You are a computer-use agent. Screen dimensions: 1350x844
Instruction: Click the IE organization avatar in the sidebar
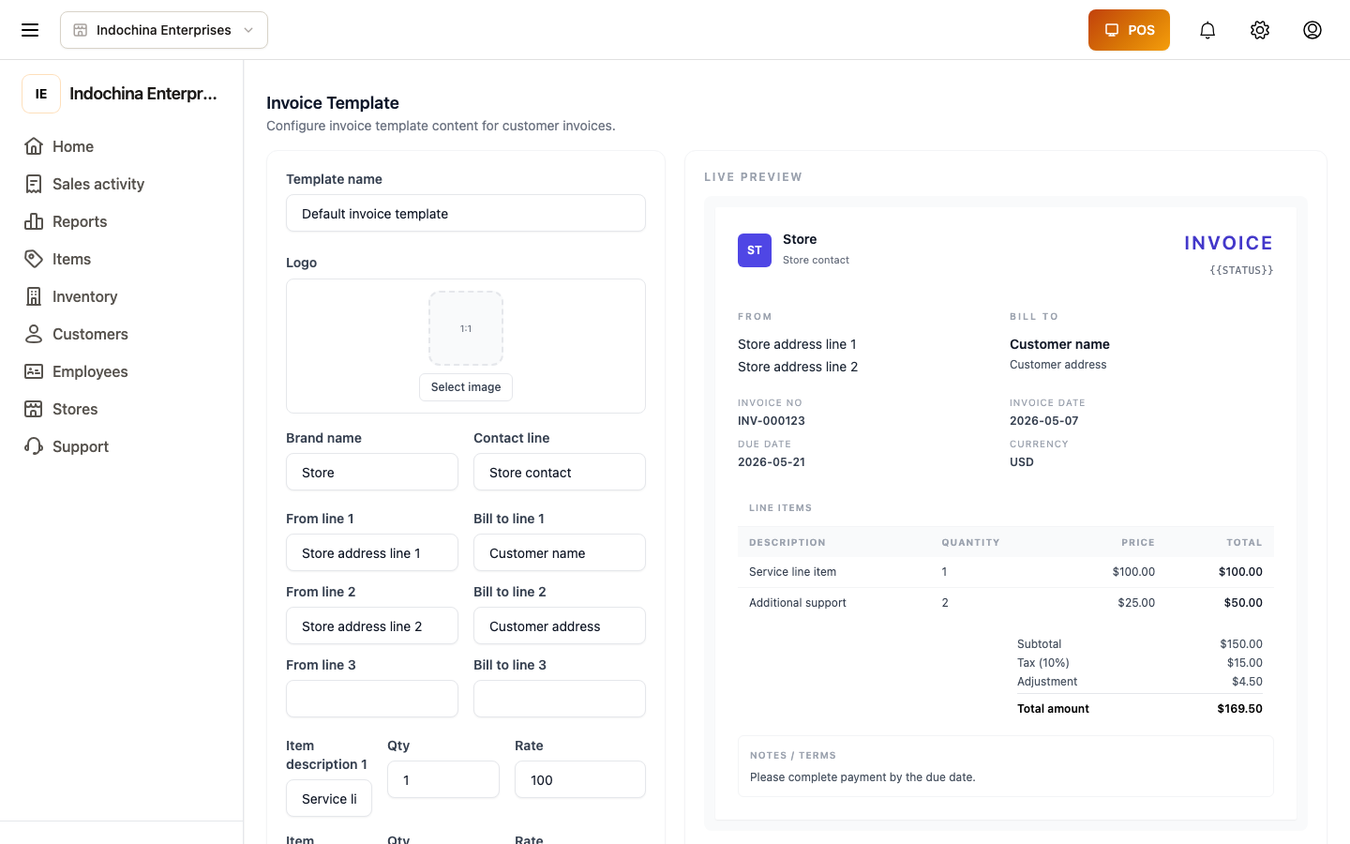pos(41,94)
